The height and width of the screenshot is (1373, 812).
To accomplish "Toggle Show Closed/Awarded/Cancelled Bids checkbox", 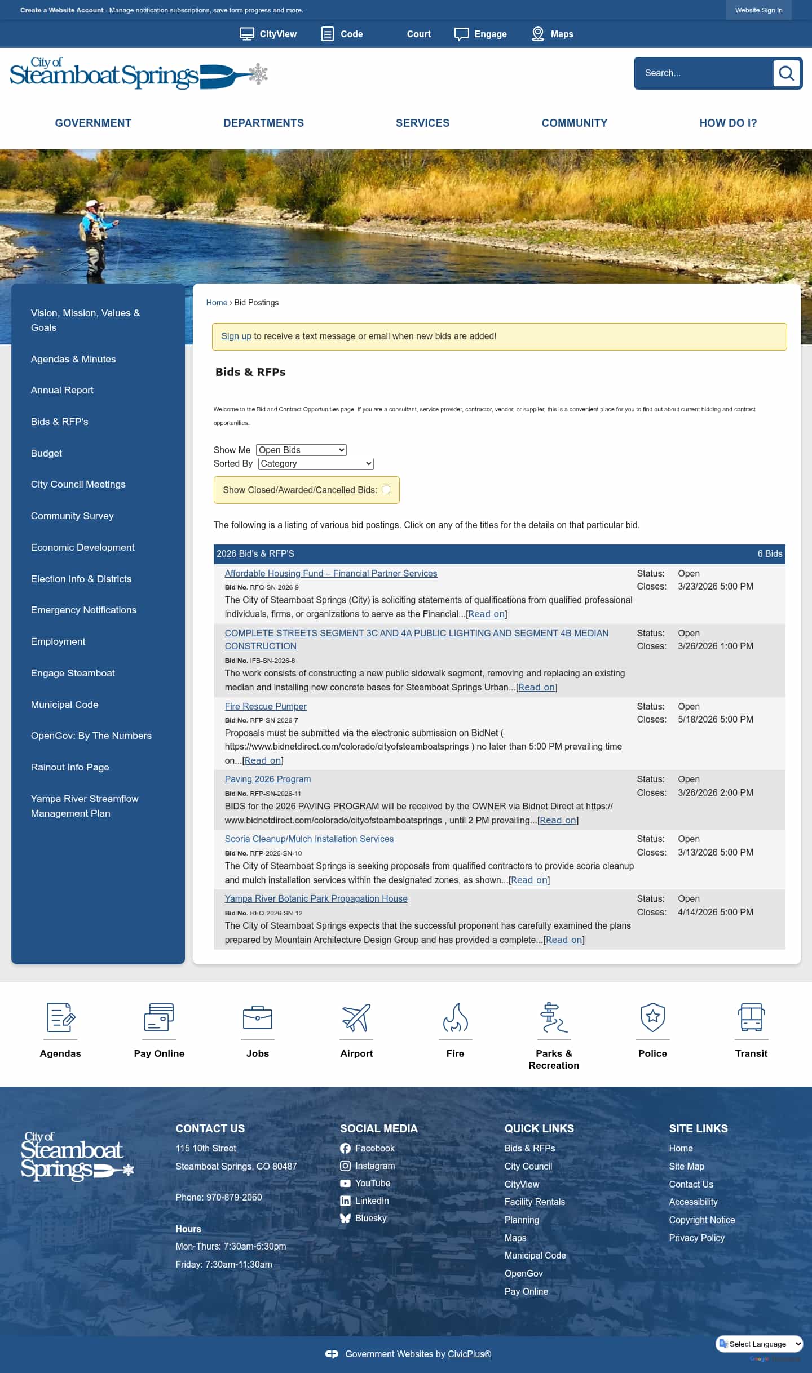I will point(386,489).
